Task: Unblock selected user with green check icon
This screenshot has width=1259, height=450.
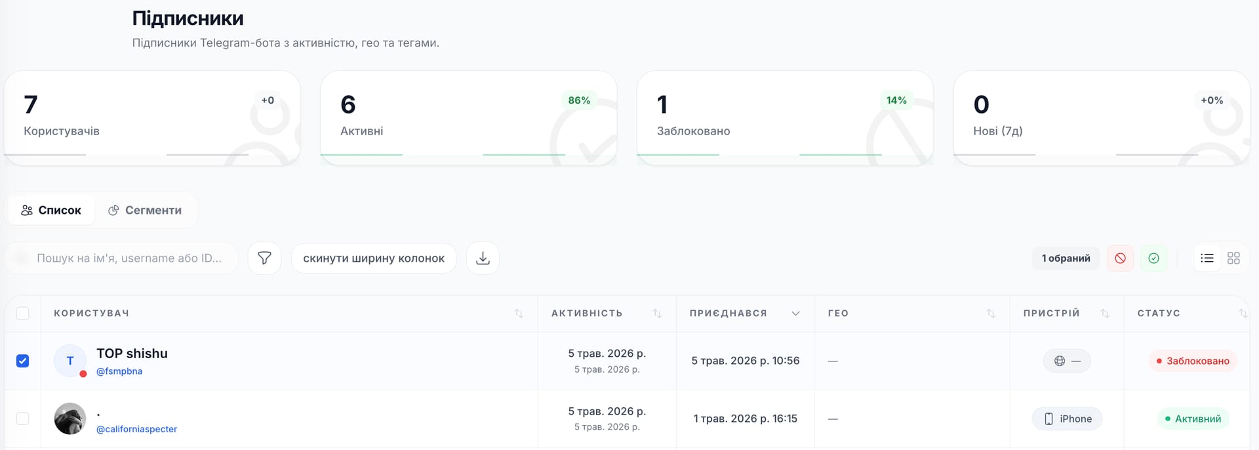Action: [x=1153, y=258]
